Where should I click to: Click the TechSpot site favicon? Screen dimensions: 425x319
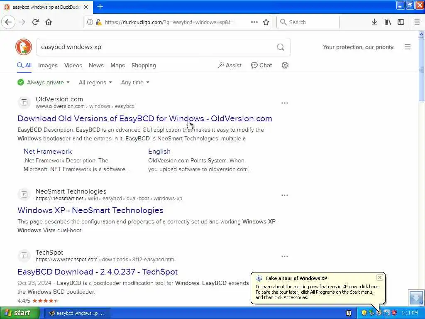tap(24, 255)
